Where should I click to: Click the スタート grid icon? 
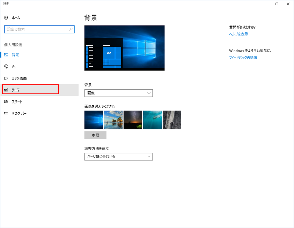tap(6, 102)
